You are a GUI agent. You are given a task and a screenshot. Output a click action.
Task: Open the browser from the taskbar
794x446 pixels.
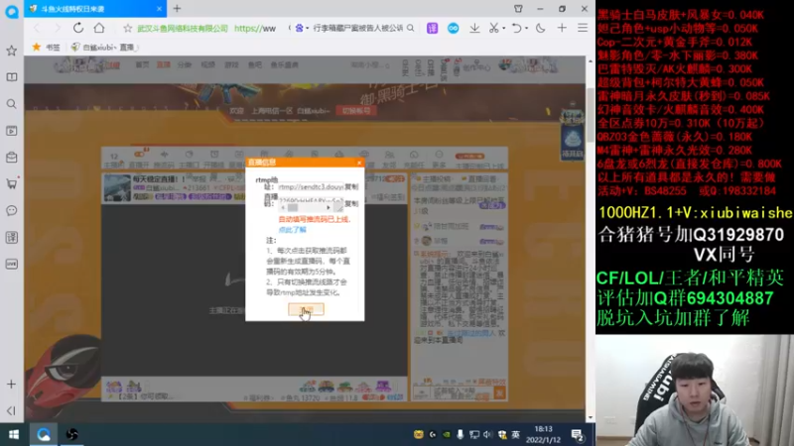tap(43, 434)
